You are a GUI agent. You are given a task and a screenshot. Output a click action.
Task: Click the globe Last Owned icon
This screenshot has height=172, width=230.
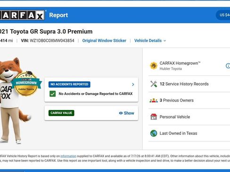[154, 133]
